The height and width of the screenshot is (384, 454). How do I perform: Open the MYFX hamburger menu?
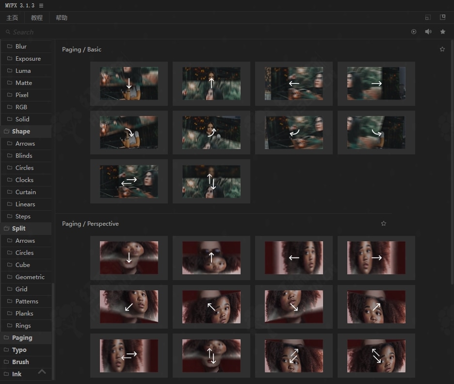click(x=41, y=5)
